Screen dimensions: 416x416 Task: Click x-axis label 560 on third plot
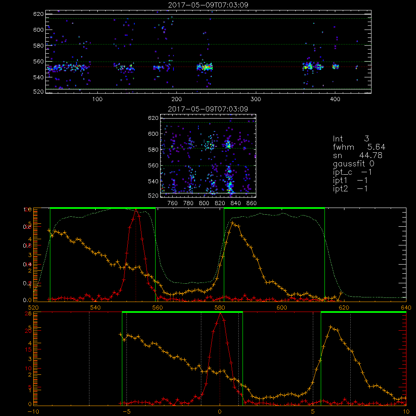pyautogui.click(x=158, y=308)
